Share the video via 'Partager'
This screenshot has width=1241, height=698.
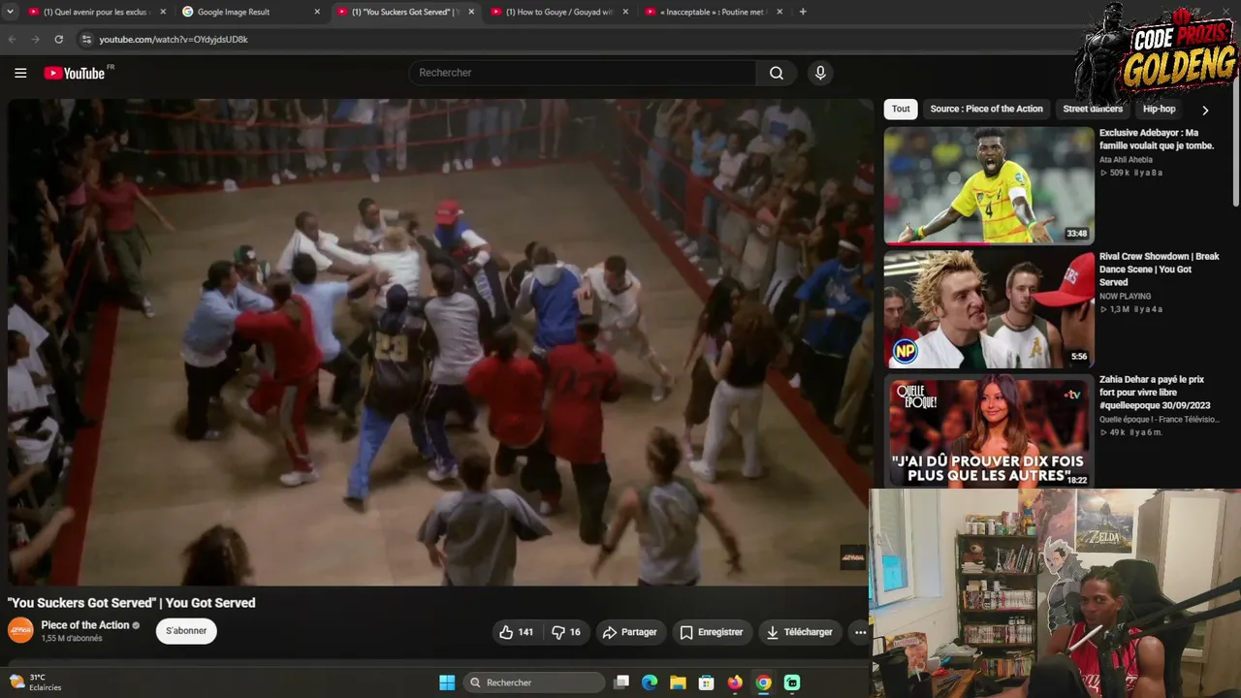[630, 632]
